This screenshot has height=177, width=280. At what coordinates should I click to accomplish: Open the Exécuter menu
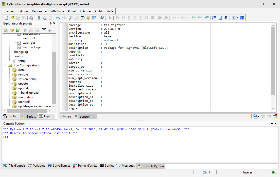click(85, 11)
